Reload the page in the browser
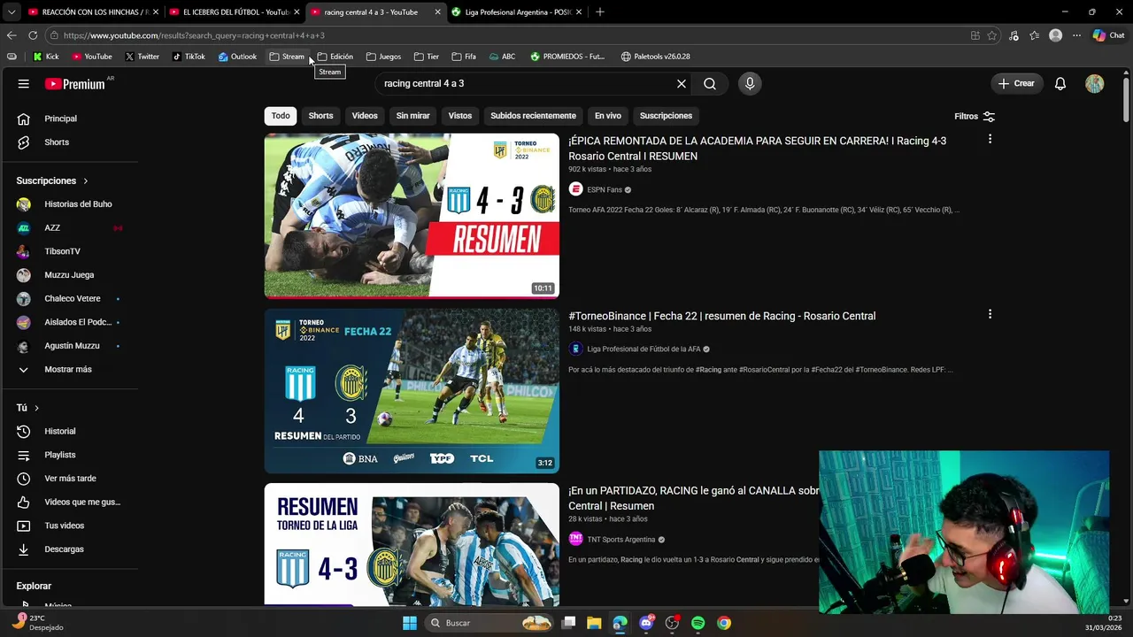 click(x=33, y=35)
